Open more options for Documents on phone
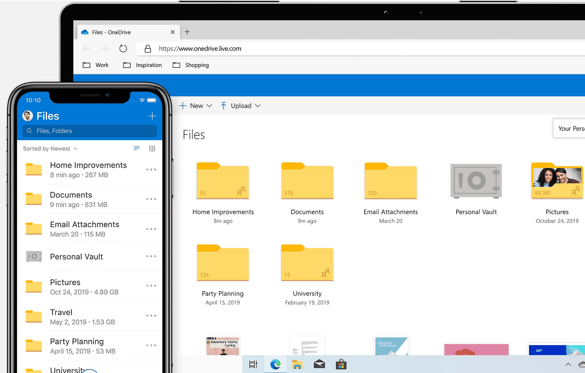The width and height of the screenshot is (585, 373). click(151, 199)
